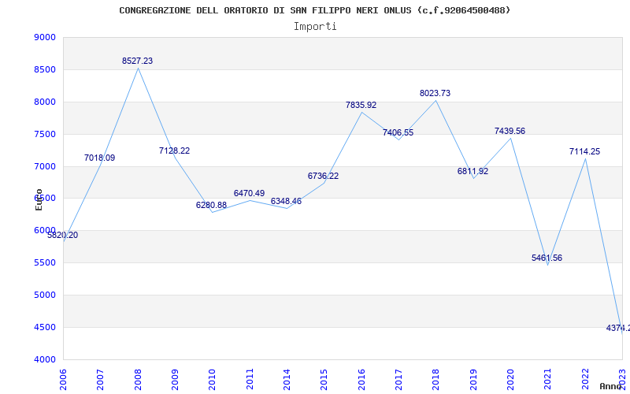Click the chart title CONGREGAZIONE DELL ORATORIO
This screenshot has width=630, height=394.
tap(314, 10)
